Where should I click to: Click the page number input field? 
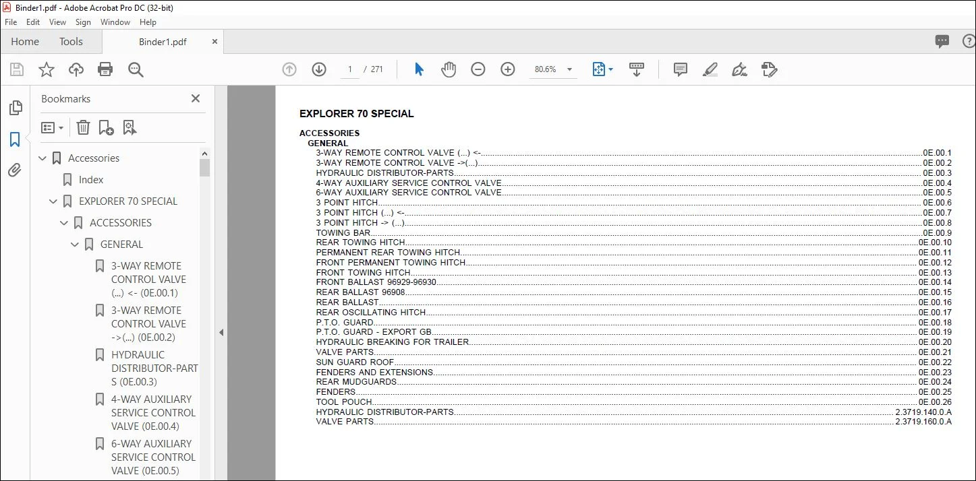[349, 69]
